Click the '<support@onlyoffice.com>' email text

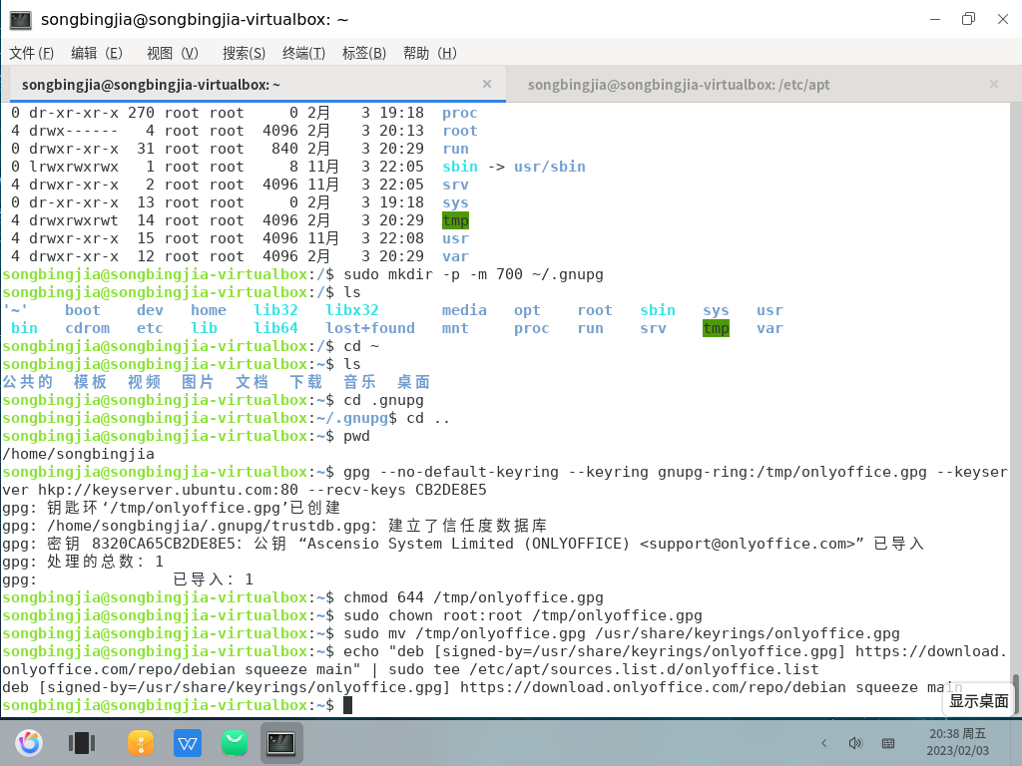748,544
